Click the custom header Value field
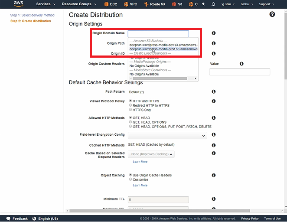The height and width of the screenshot is (222, 287). [x=240, y=72]
